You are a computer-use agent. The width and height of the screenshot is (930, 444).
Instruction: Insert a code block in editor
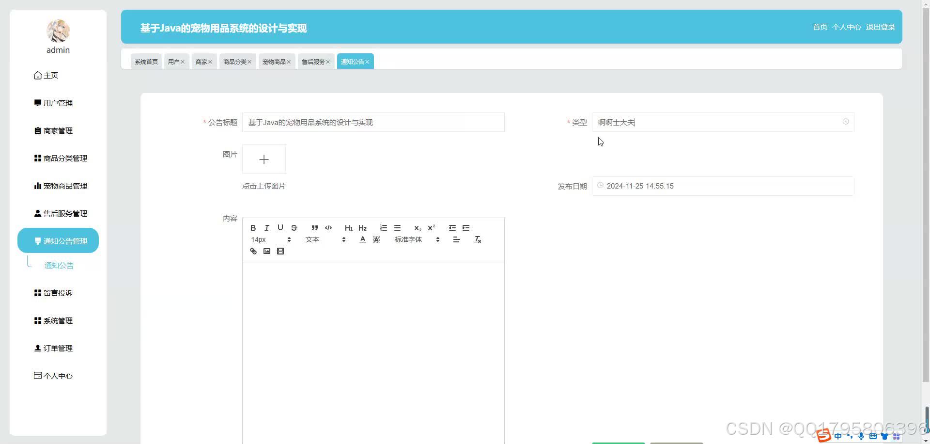click(328, 228)
